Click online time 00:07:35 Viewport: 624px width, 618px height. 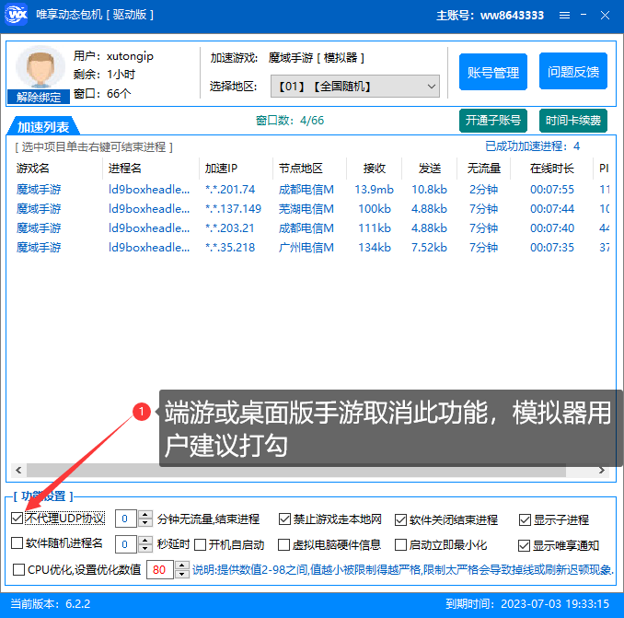point(552,247)
